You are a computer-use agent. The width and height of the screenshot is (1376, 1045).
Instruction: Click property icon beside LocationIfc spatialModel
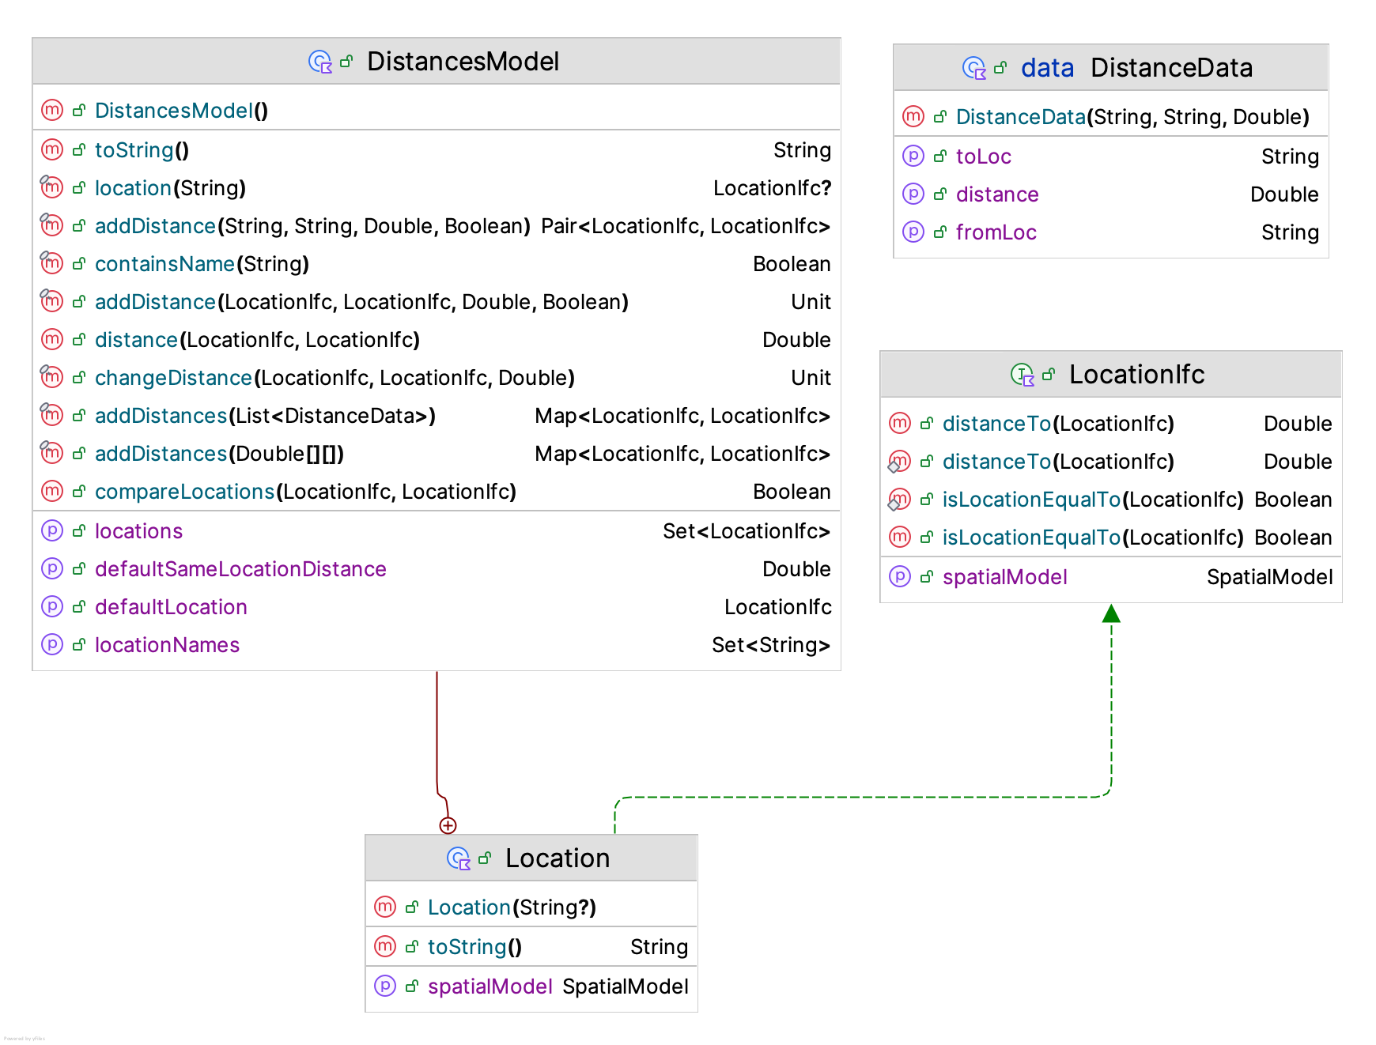[x=900, y=576]
